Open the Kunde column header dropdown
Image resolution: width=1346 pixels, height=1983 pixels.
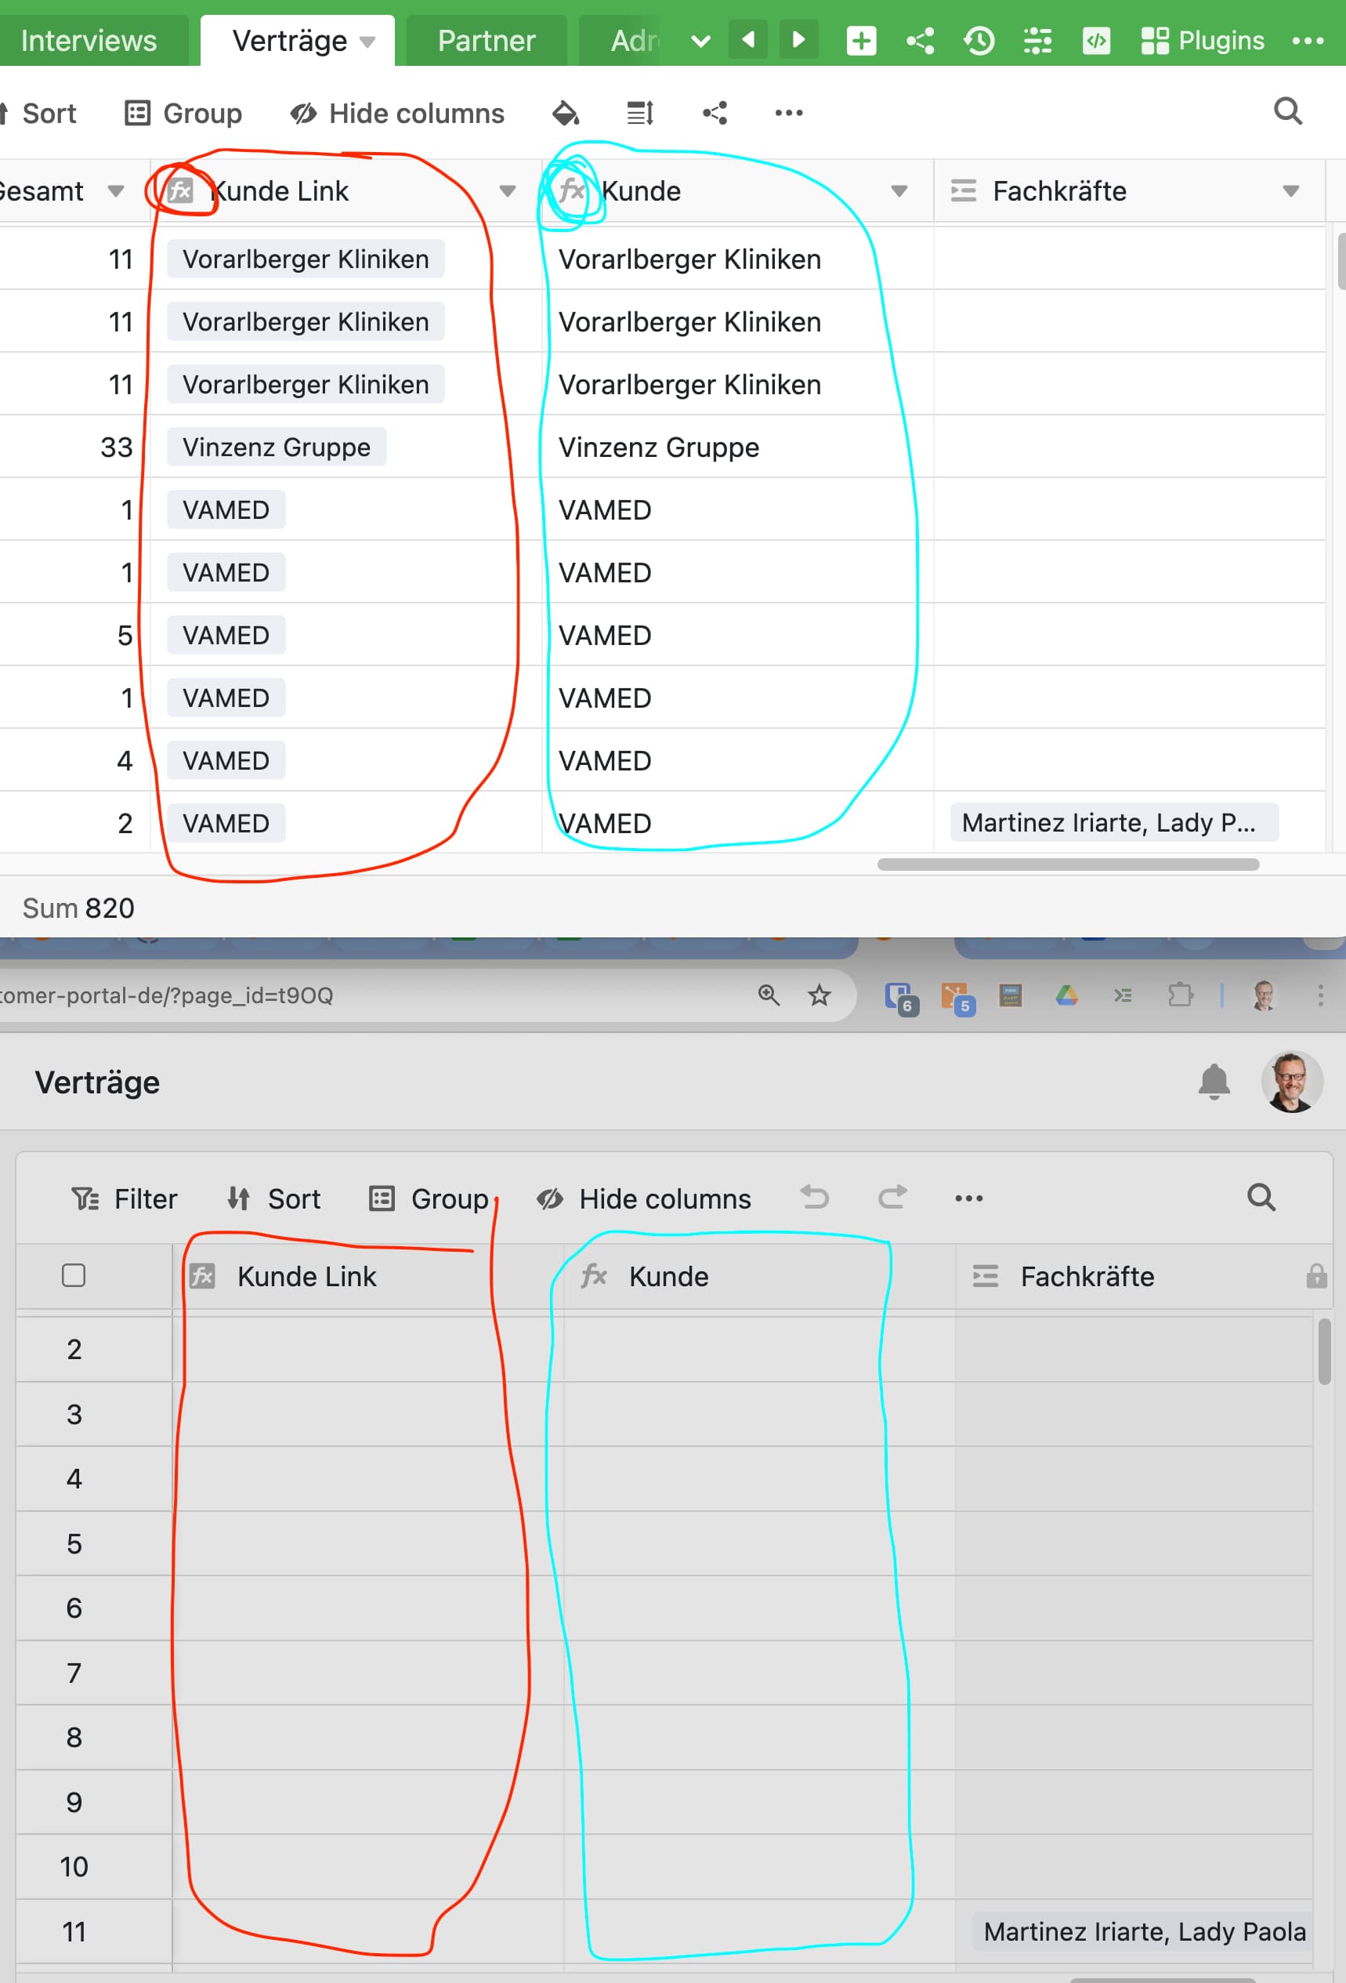(898, 191)
